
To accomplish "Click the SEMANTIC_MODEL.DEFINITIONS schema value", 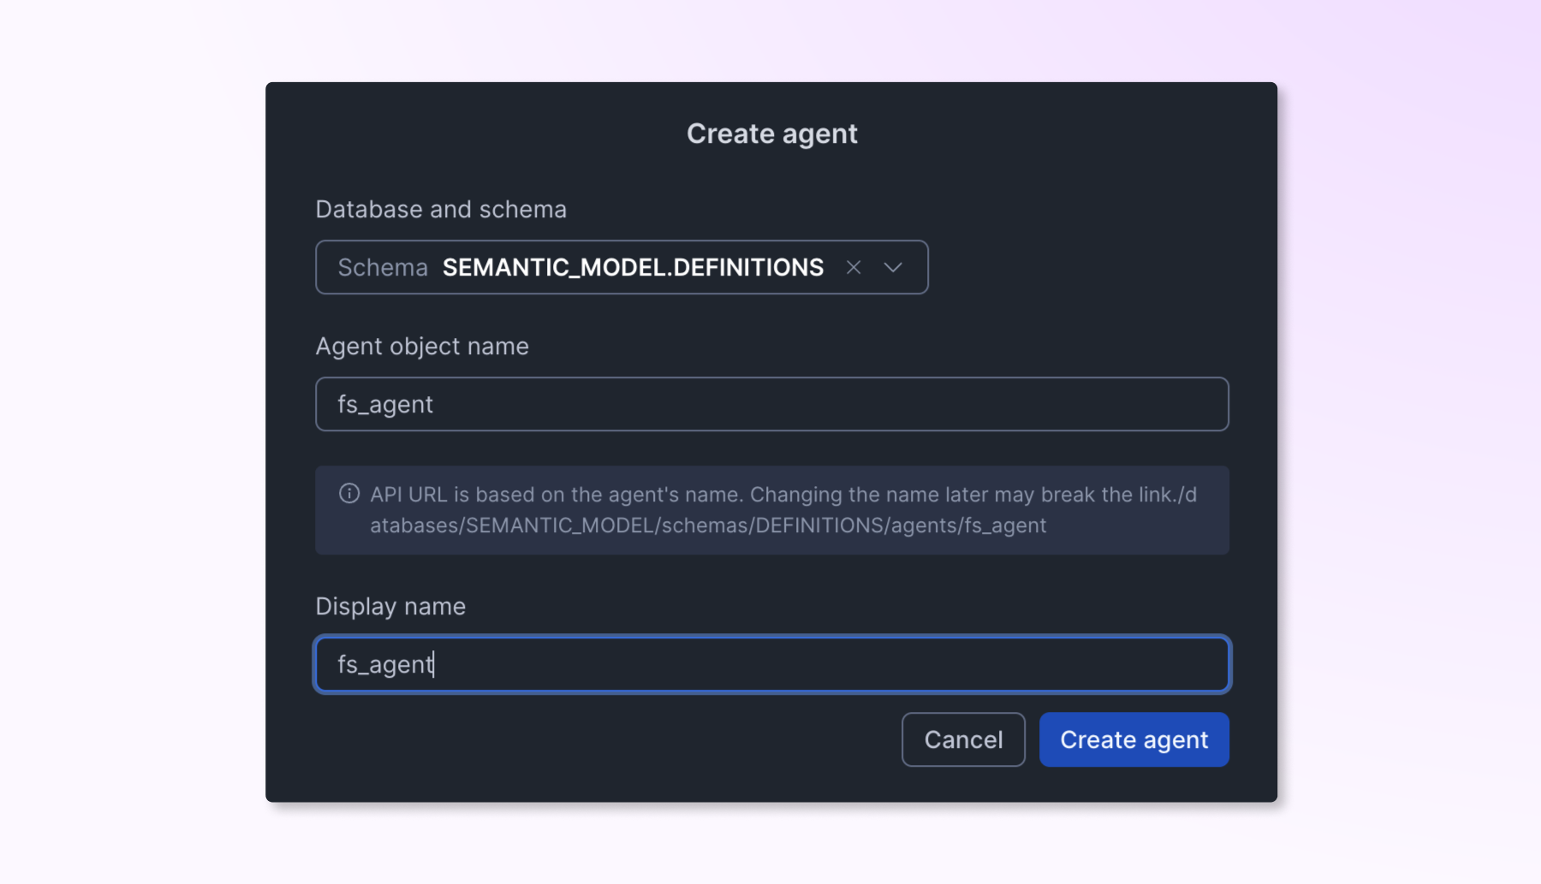I will (632, 267).
